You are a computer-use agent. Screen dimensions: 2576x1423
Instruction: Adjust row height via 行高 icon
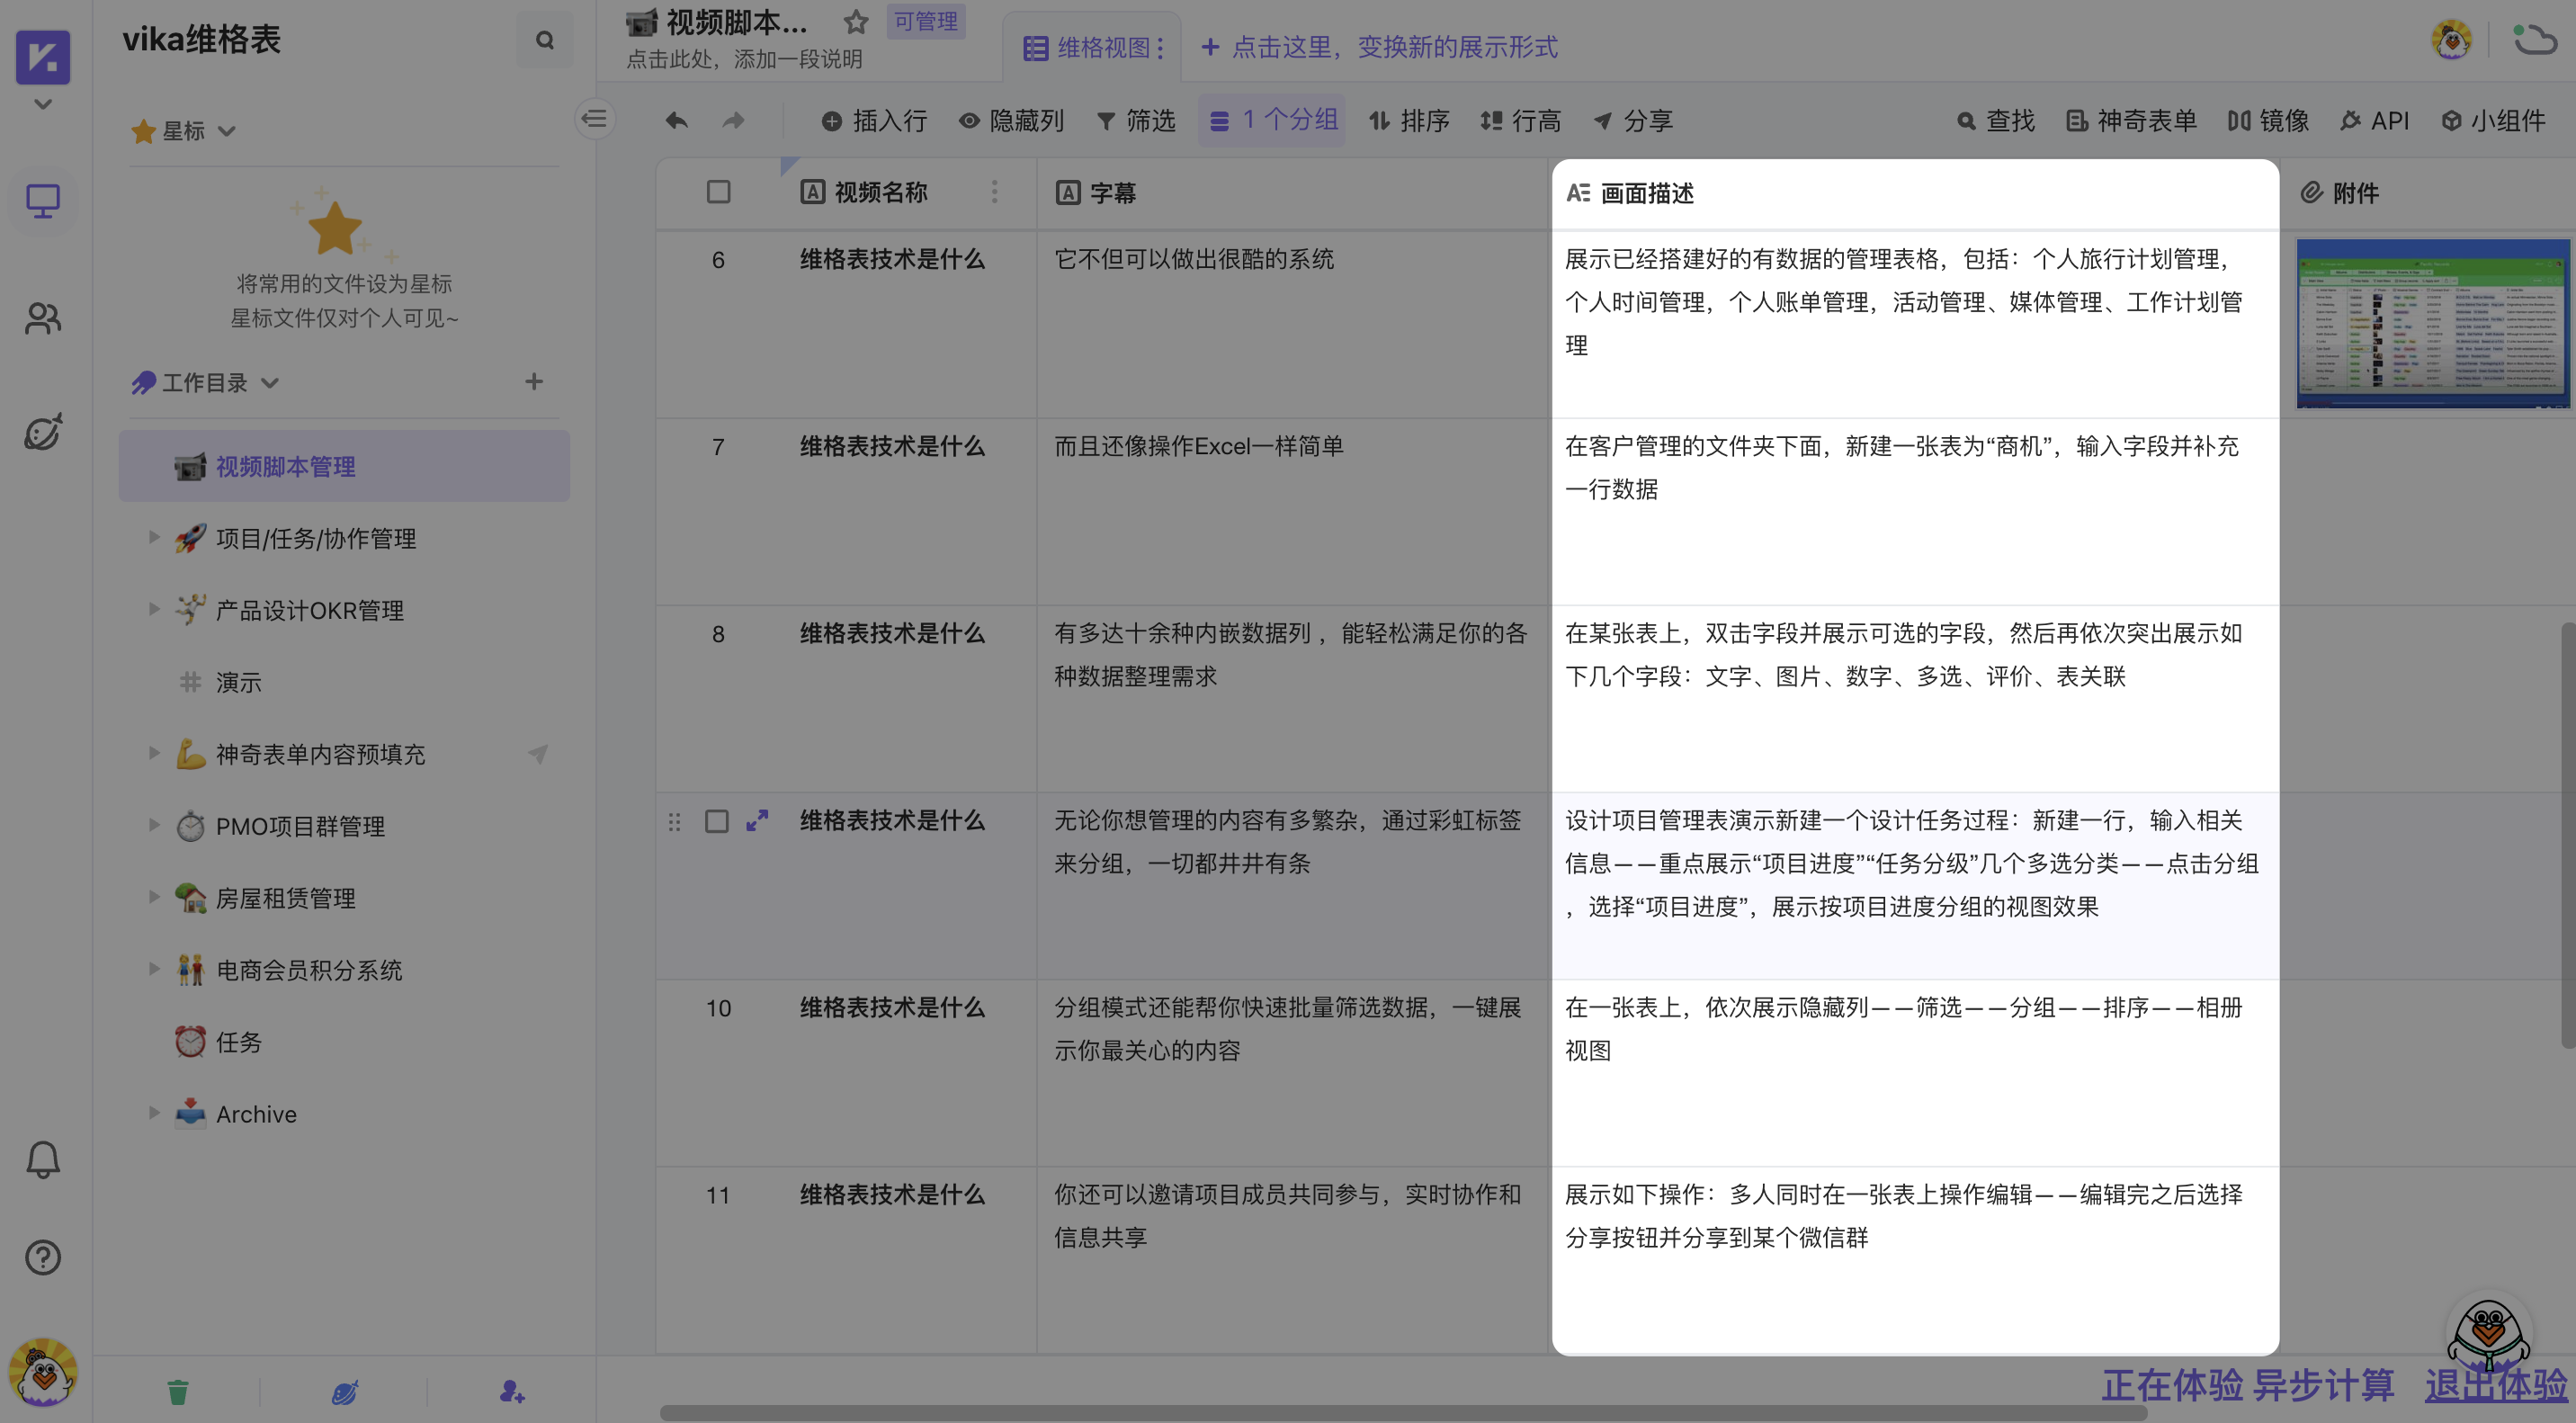click(x=1521, y=120)
